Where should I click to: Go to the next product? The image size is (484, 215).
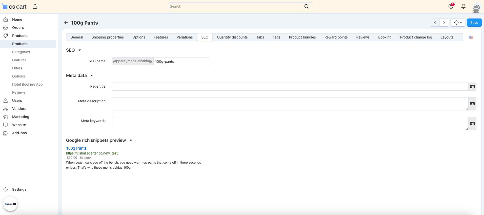click(x=444, y=23)
